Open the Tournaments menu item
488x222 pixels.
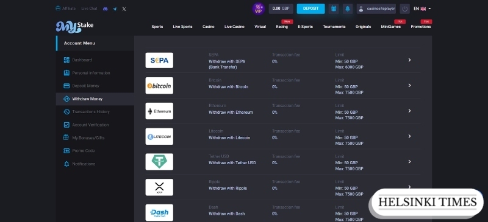334,27
